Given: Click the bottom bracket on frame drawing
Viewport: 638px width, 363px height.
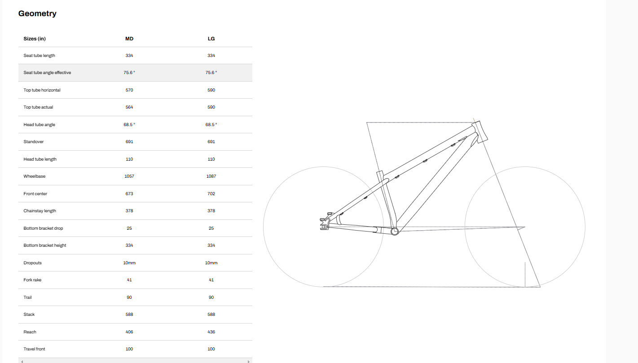Looking at the screenshot, I should 395,231.
